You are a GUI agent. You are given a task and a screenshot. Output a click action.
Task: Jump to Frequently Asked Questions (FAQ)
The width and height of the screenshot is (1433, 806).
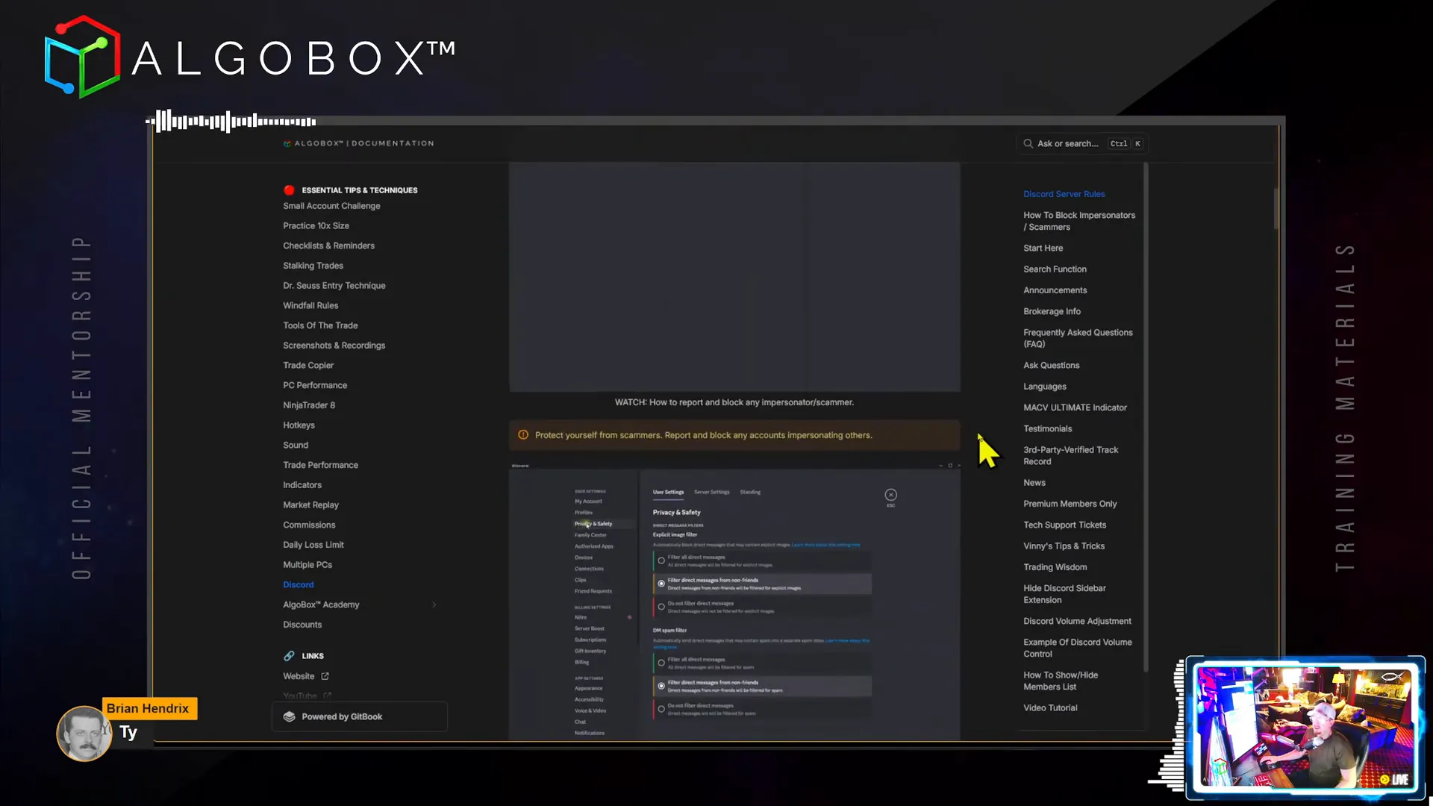point(1078,338)
